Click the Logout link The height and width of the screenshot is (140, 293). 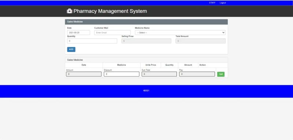coord(223,3)
